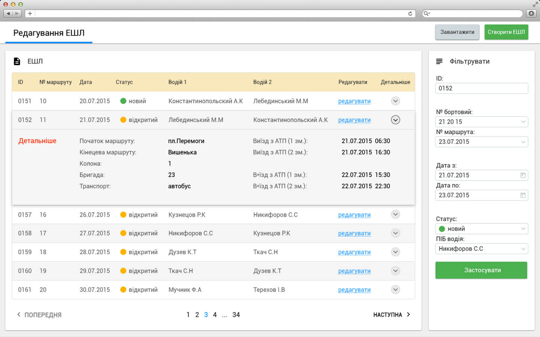Click the НАСТУПНА pagination link
540x337 pixels.
pos(387,315)
